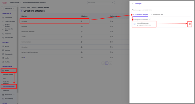Open Traitements in the sidebar
This screenshot has height=104, width=195.
click(8, 18)
